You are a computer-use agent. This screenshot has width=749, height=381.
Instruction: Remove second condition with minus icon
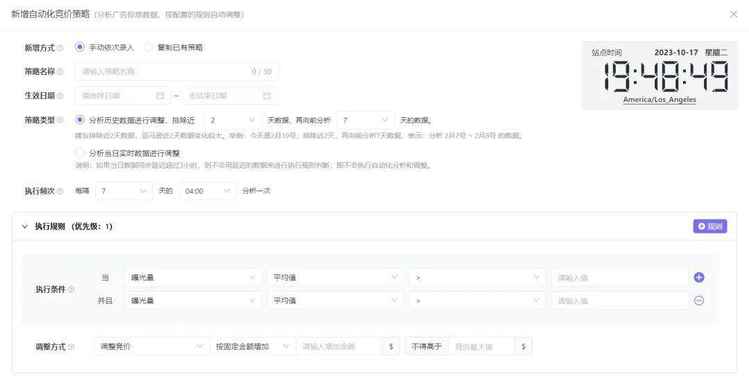click(699, 301)
